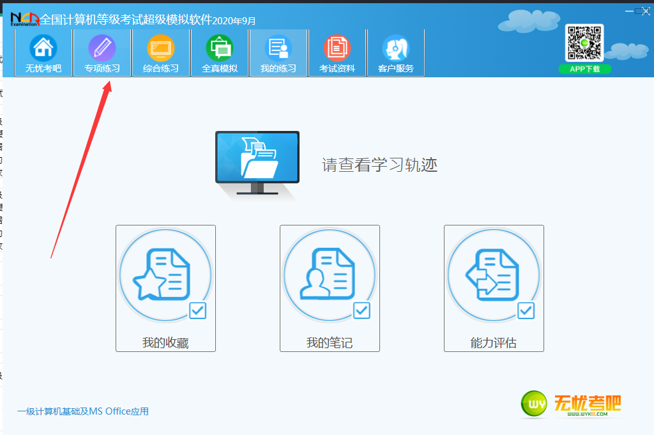Open the 专项练习 practice section
654x435 pixels.
click(102, 52)
